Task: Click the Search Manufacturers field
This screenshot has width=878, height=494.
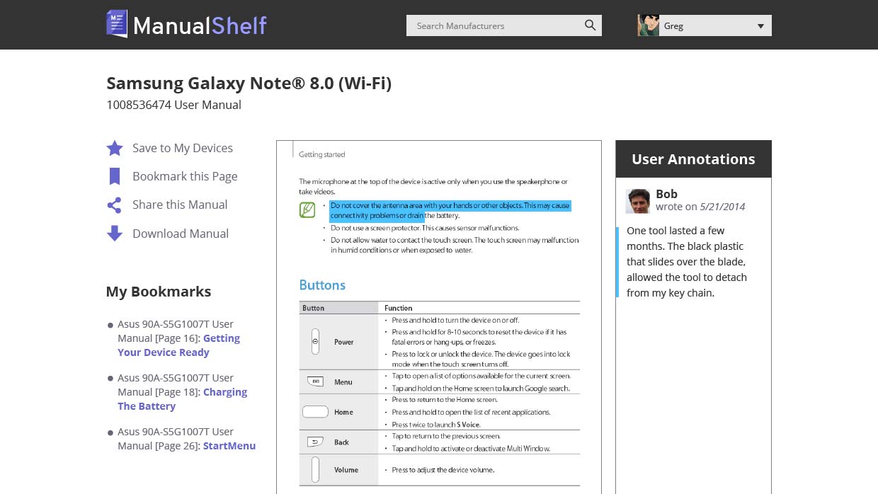Action: coord(504,25)
